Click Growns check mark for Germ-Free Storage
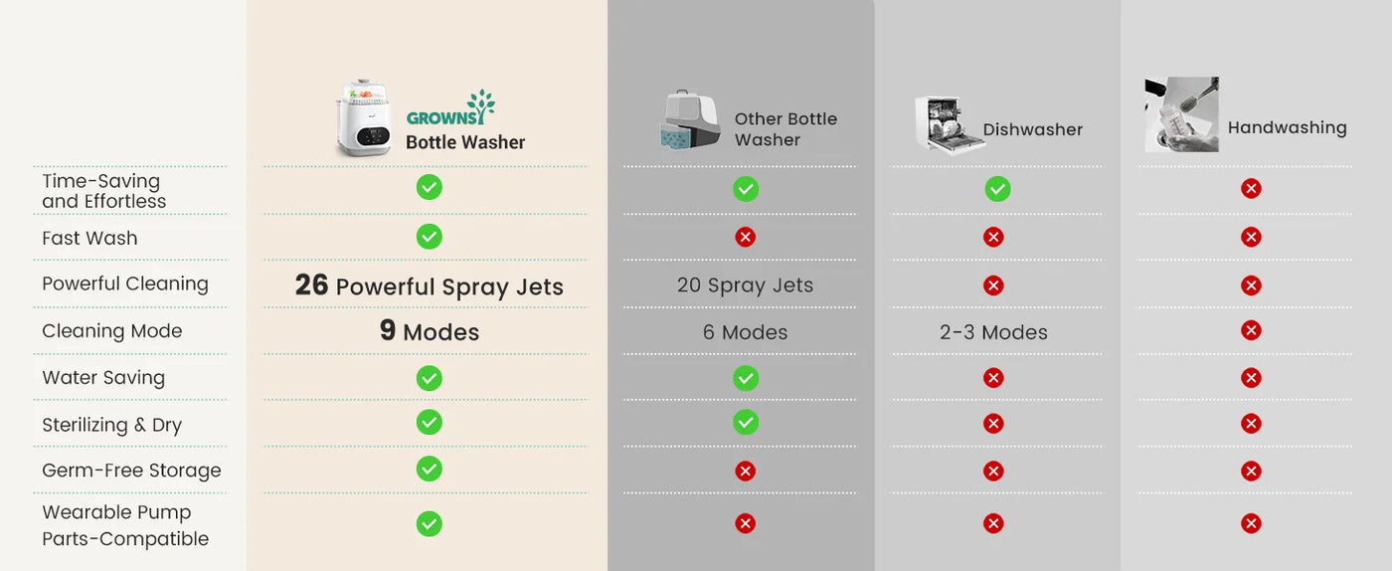Viewport: 1392px width, 571px height. coord(429,469)
